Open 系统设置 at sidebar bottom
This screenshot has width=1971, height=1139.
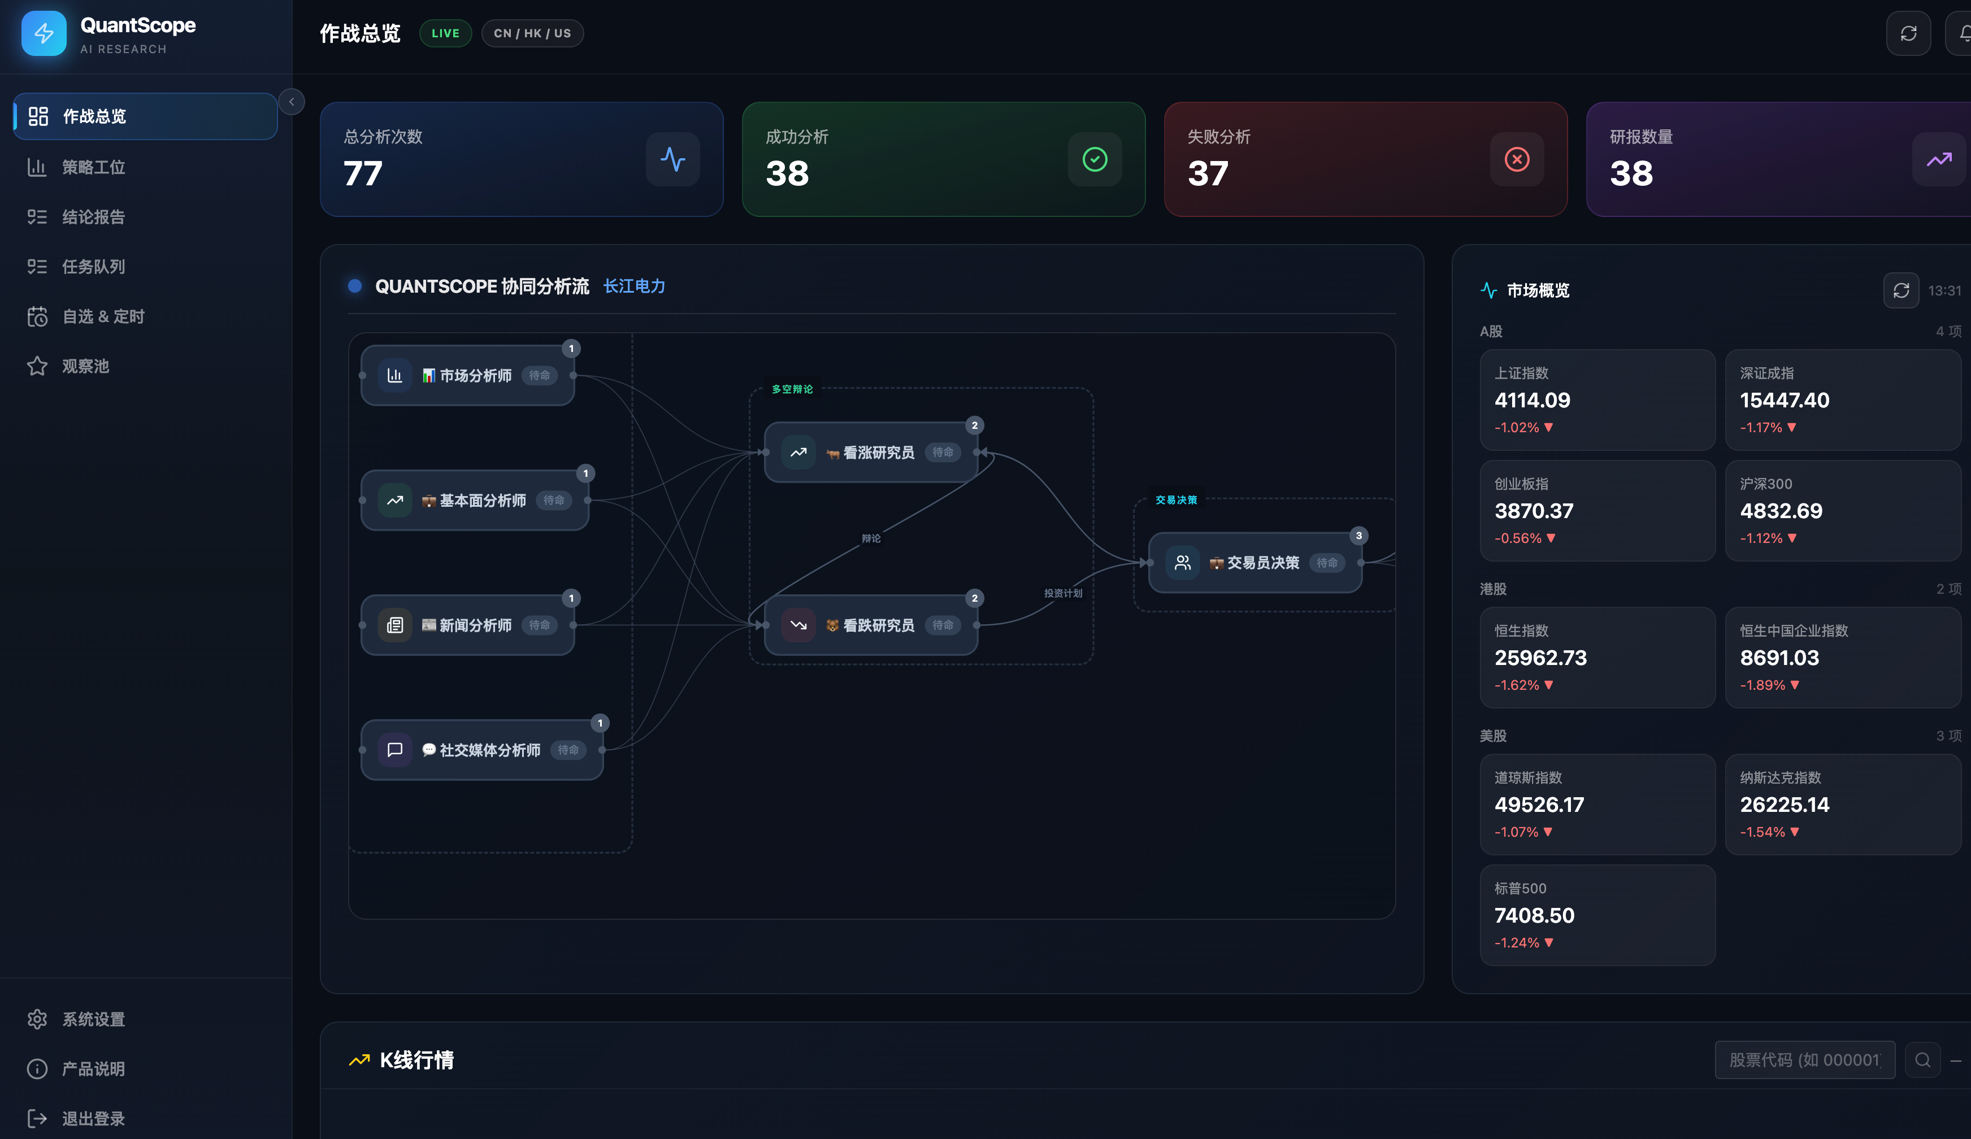pyautogui.click(x=145, y=1019)
